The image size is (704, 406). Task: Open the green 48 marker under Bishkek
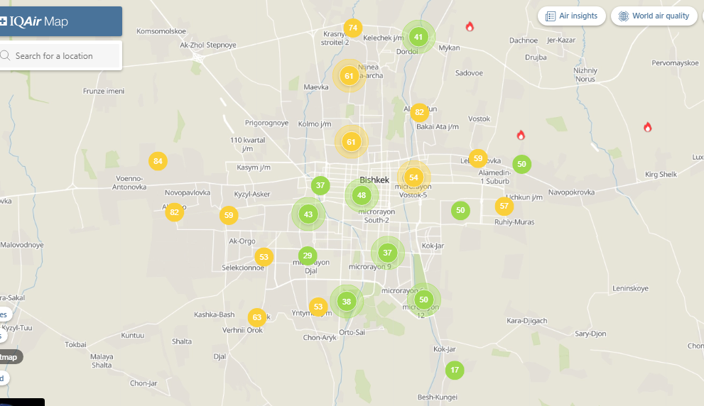tap(362, 195)
